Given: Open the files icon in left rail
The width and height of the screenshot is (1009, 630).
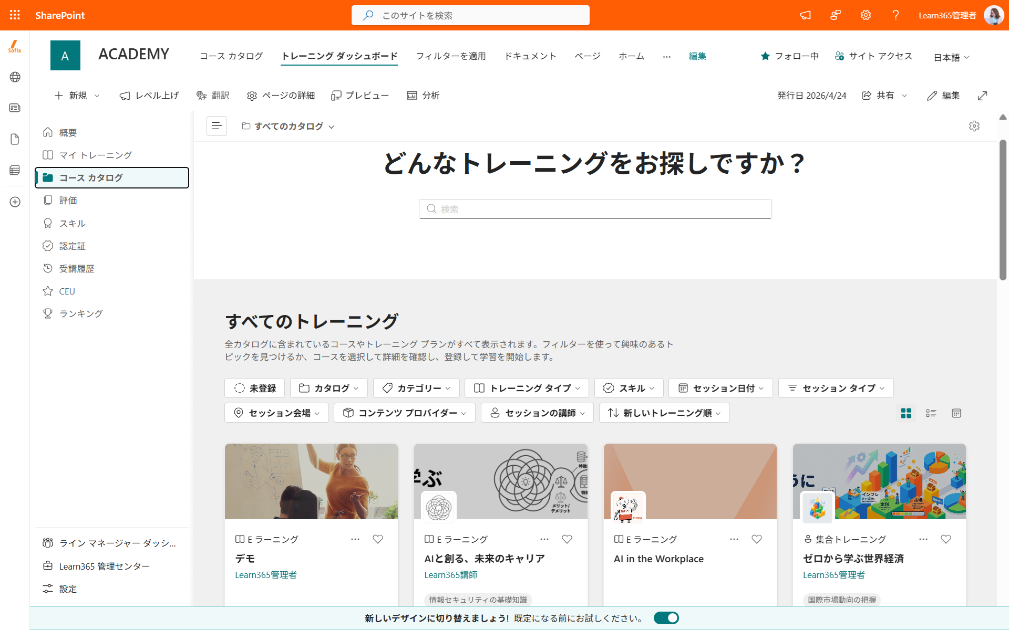Looking at the screenshot, I should coord(15,139).
